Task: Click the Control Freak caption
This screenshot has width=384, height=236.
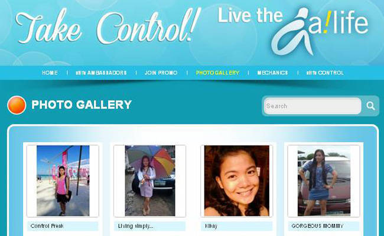Action: [x=47, y=226]
